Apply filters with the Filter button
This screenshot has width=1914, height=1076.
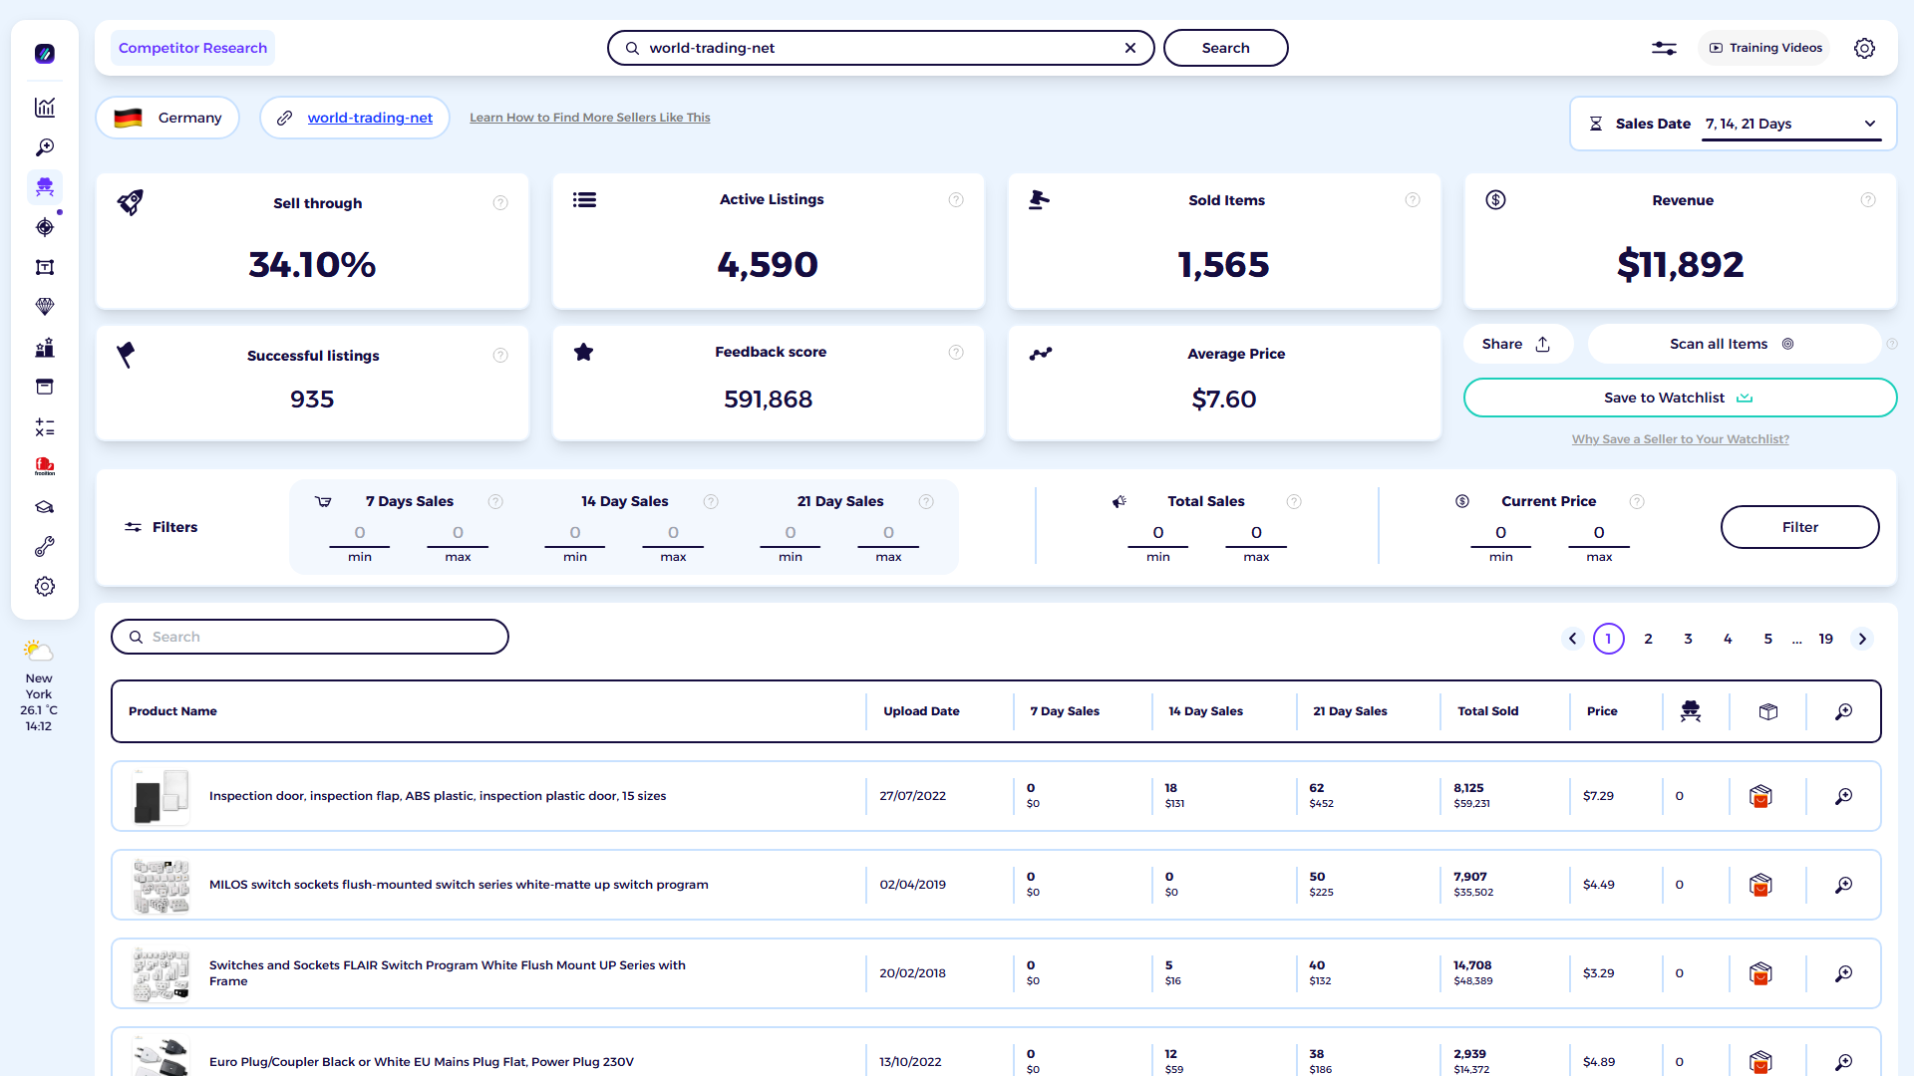pos(1799,527)
